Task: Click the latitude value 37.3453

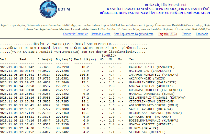Action: (x=44, y=67)
